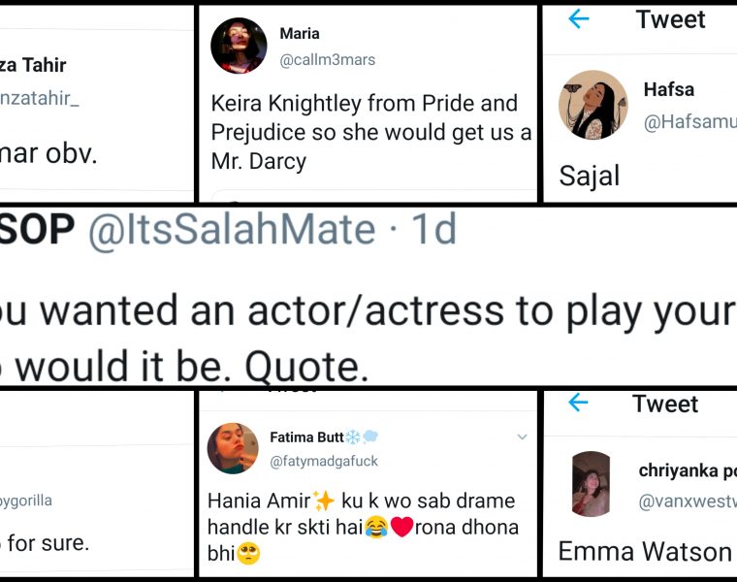Click the Maria display name
The width and height of the screenshot is (737, 582).
click(x=300, y=34)
